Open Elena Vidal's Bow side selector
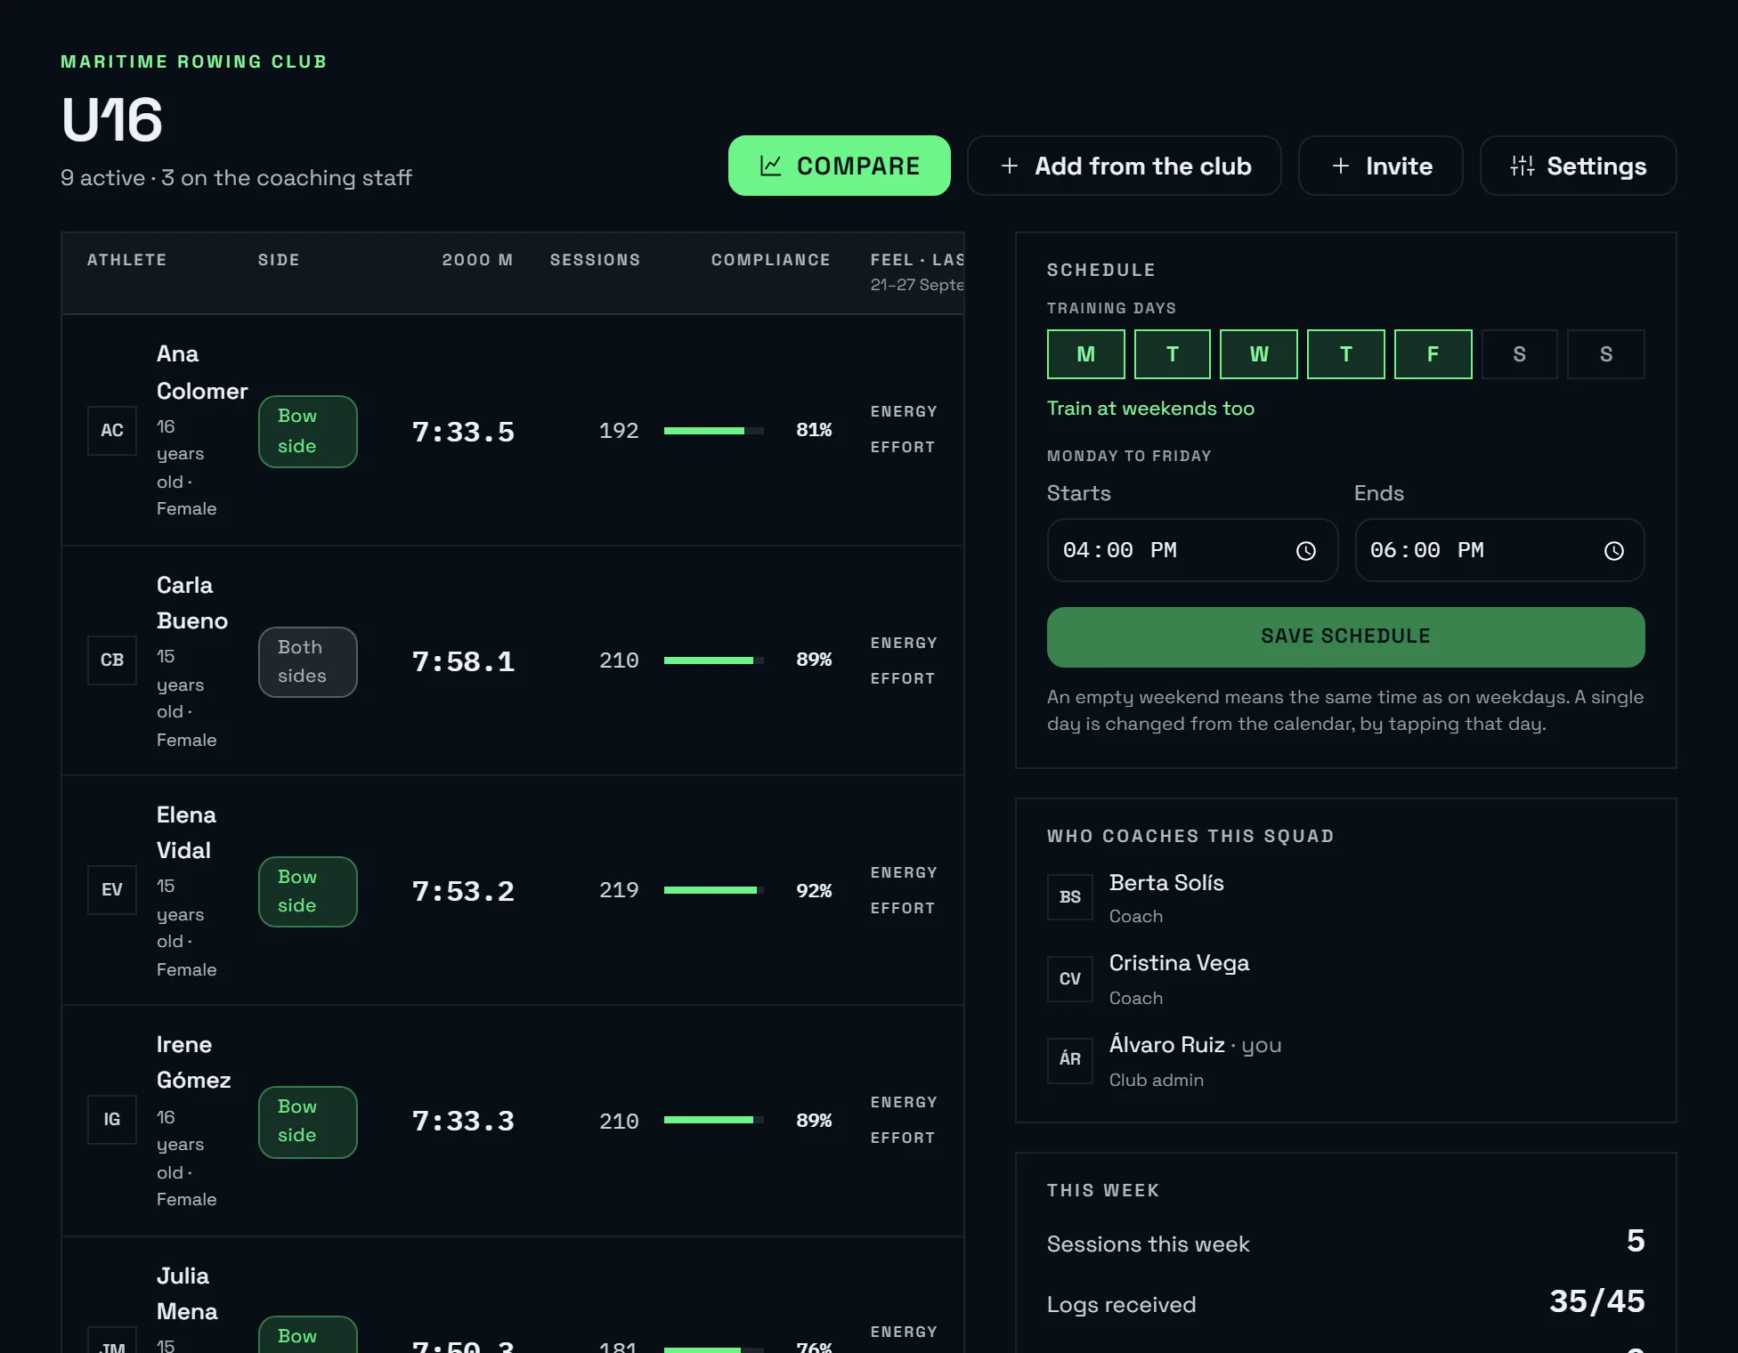 click(308, 892)
